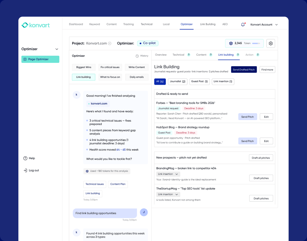
Task: Draft pitches for TheStartupMag
Action: click(261, 198)
